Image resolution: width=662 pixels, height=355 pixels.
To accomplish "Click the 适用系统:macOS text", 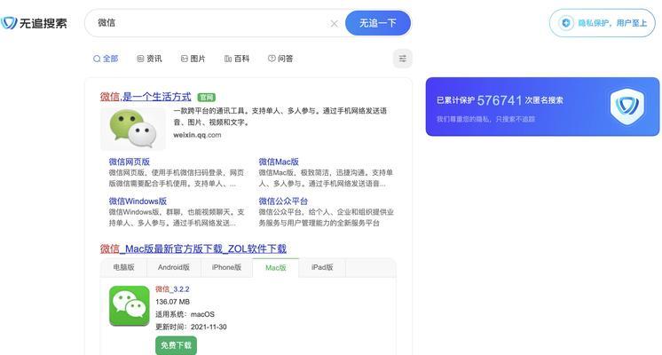I will (185, 314).
